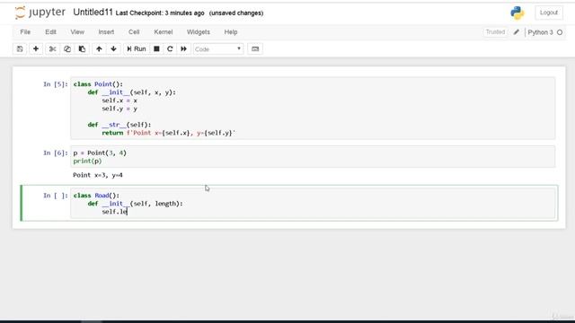Open the Edit menu
The height and width of the screenshot is (323, 575).
click(x=50, y=32)
